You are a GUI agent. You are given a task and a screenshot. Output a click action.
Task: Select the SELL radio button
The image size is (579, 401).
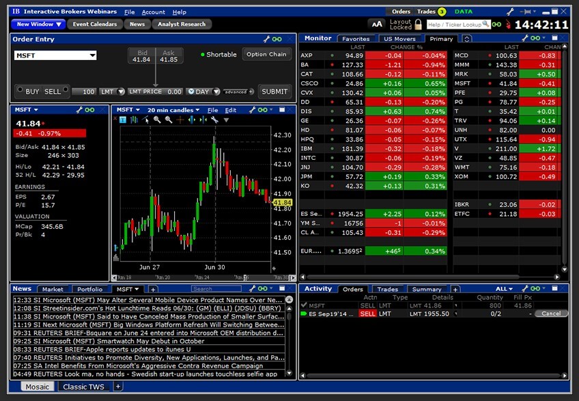[66, 89]
